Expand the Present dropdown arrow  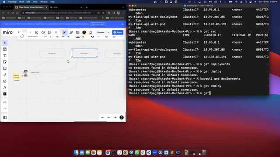108,32
